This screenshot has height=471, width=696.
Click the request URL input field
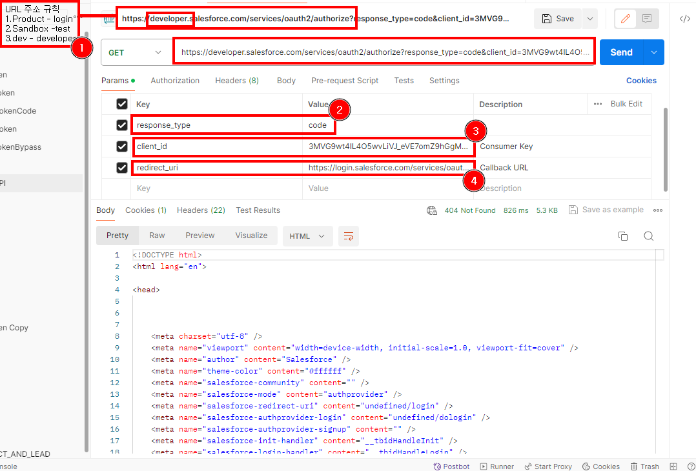(x=384, y=52)
